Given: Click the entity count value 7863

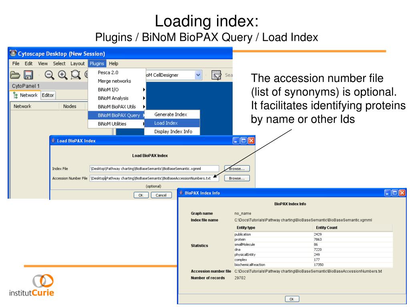Looking at the screenshot, I should pyautogui.click(x=318, y=239).
